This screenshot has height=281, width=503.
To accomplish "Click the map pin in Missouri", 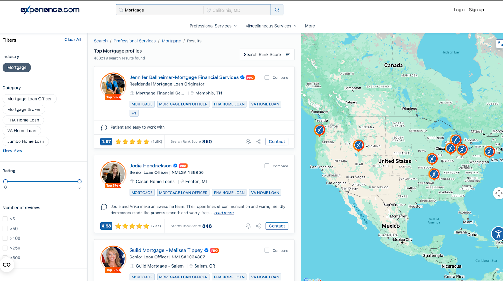I will click(432, 159).
